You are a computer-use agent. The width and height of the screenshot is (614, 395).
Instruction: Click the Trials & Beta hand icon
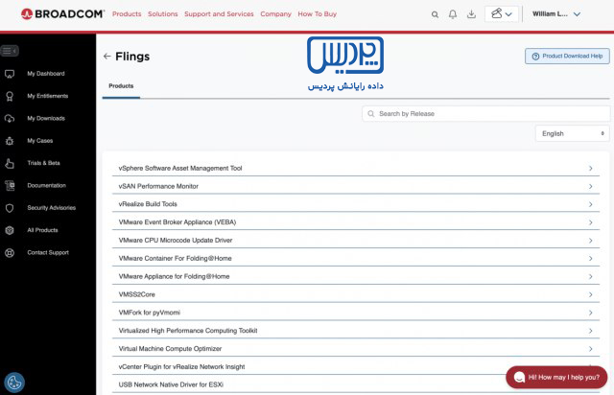[10, 163]
